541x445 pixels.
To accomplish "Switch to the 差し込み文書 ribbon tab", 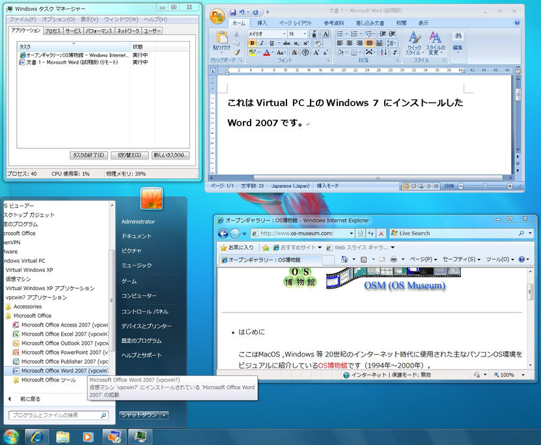I will [370, 23].
